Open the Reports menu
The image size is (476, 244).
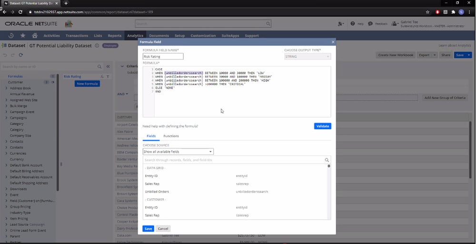click(114, 36)
